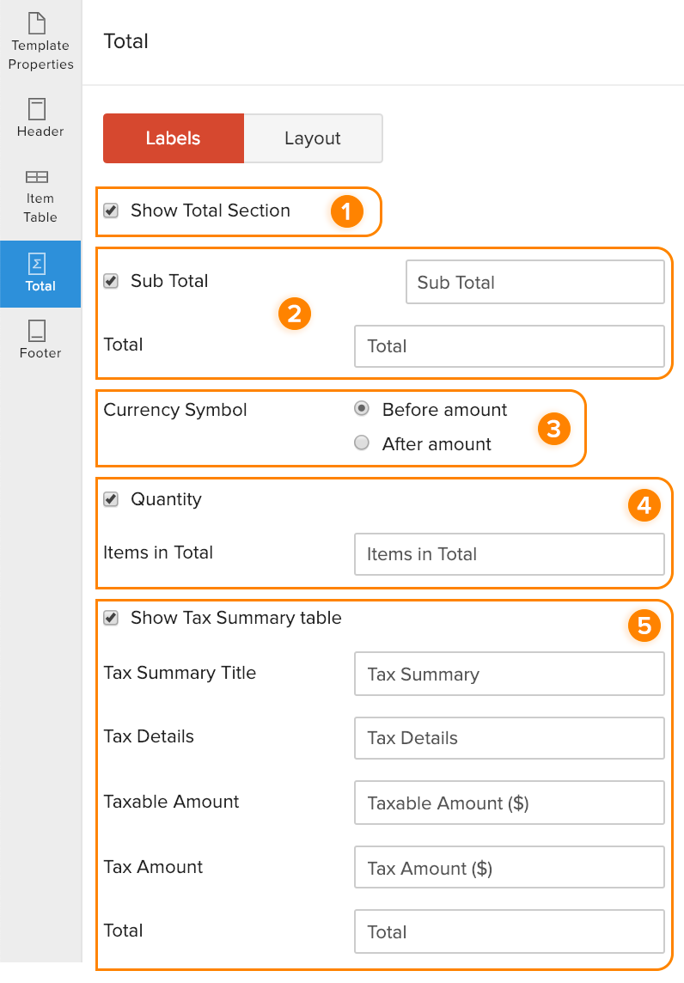
Task: Select Before amount currency option
Action: 362,409
